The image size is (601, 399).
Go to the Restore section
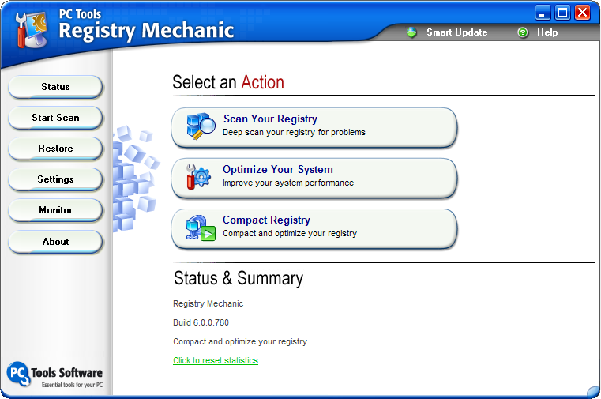point(55,149)
